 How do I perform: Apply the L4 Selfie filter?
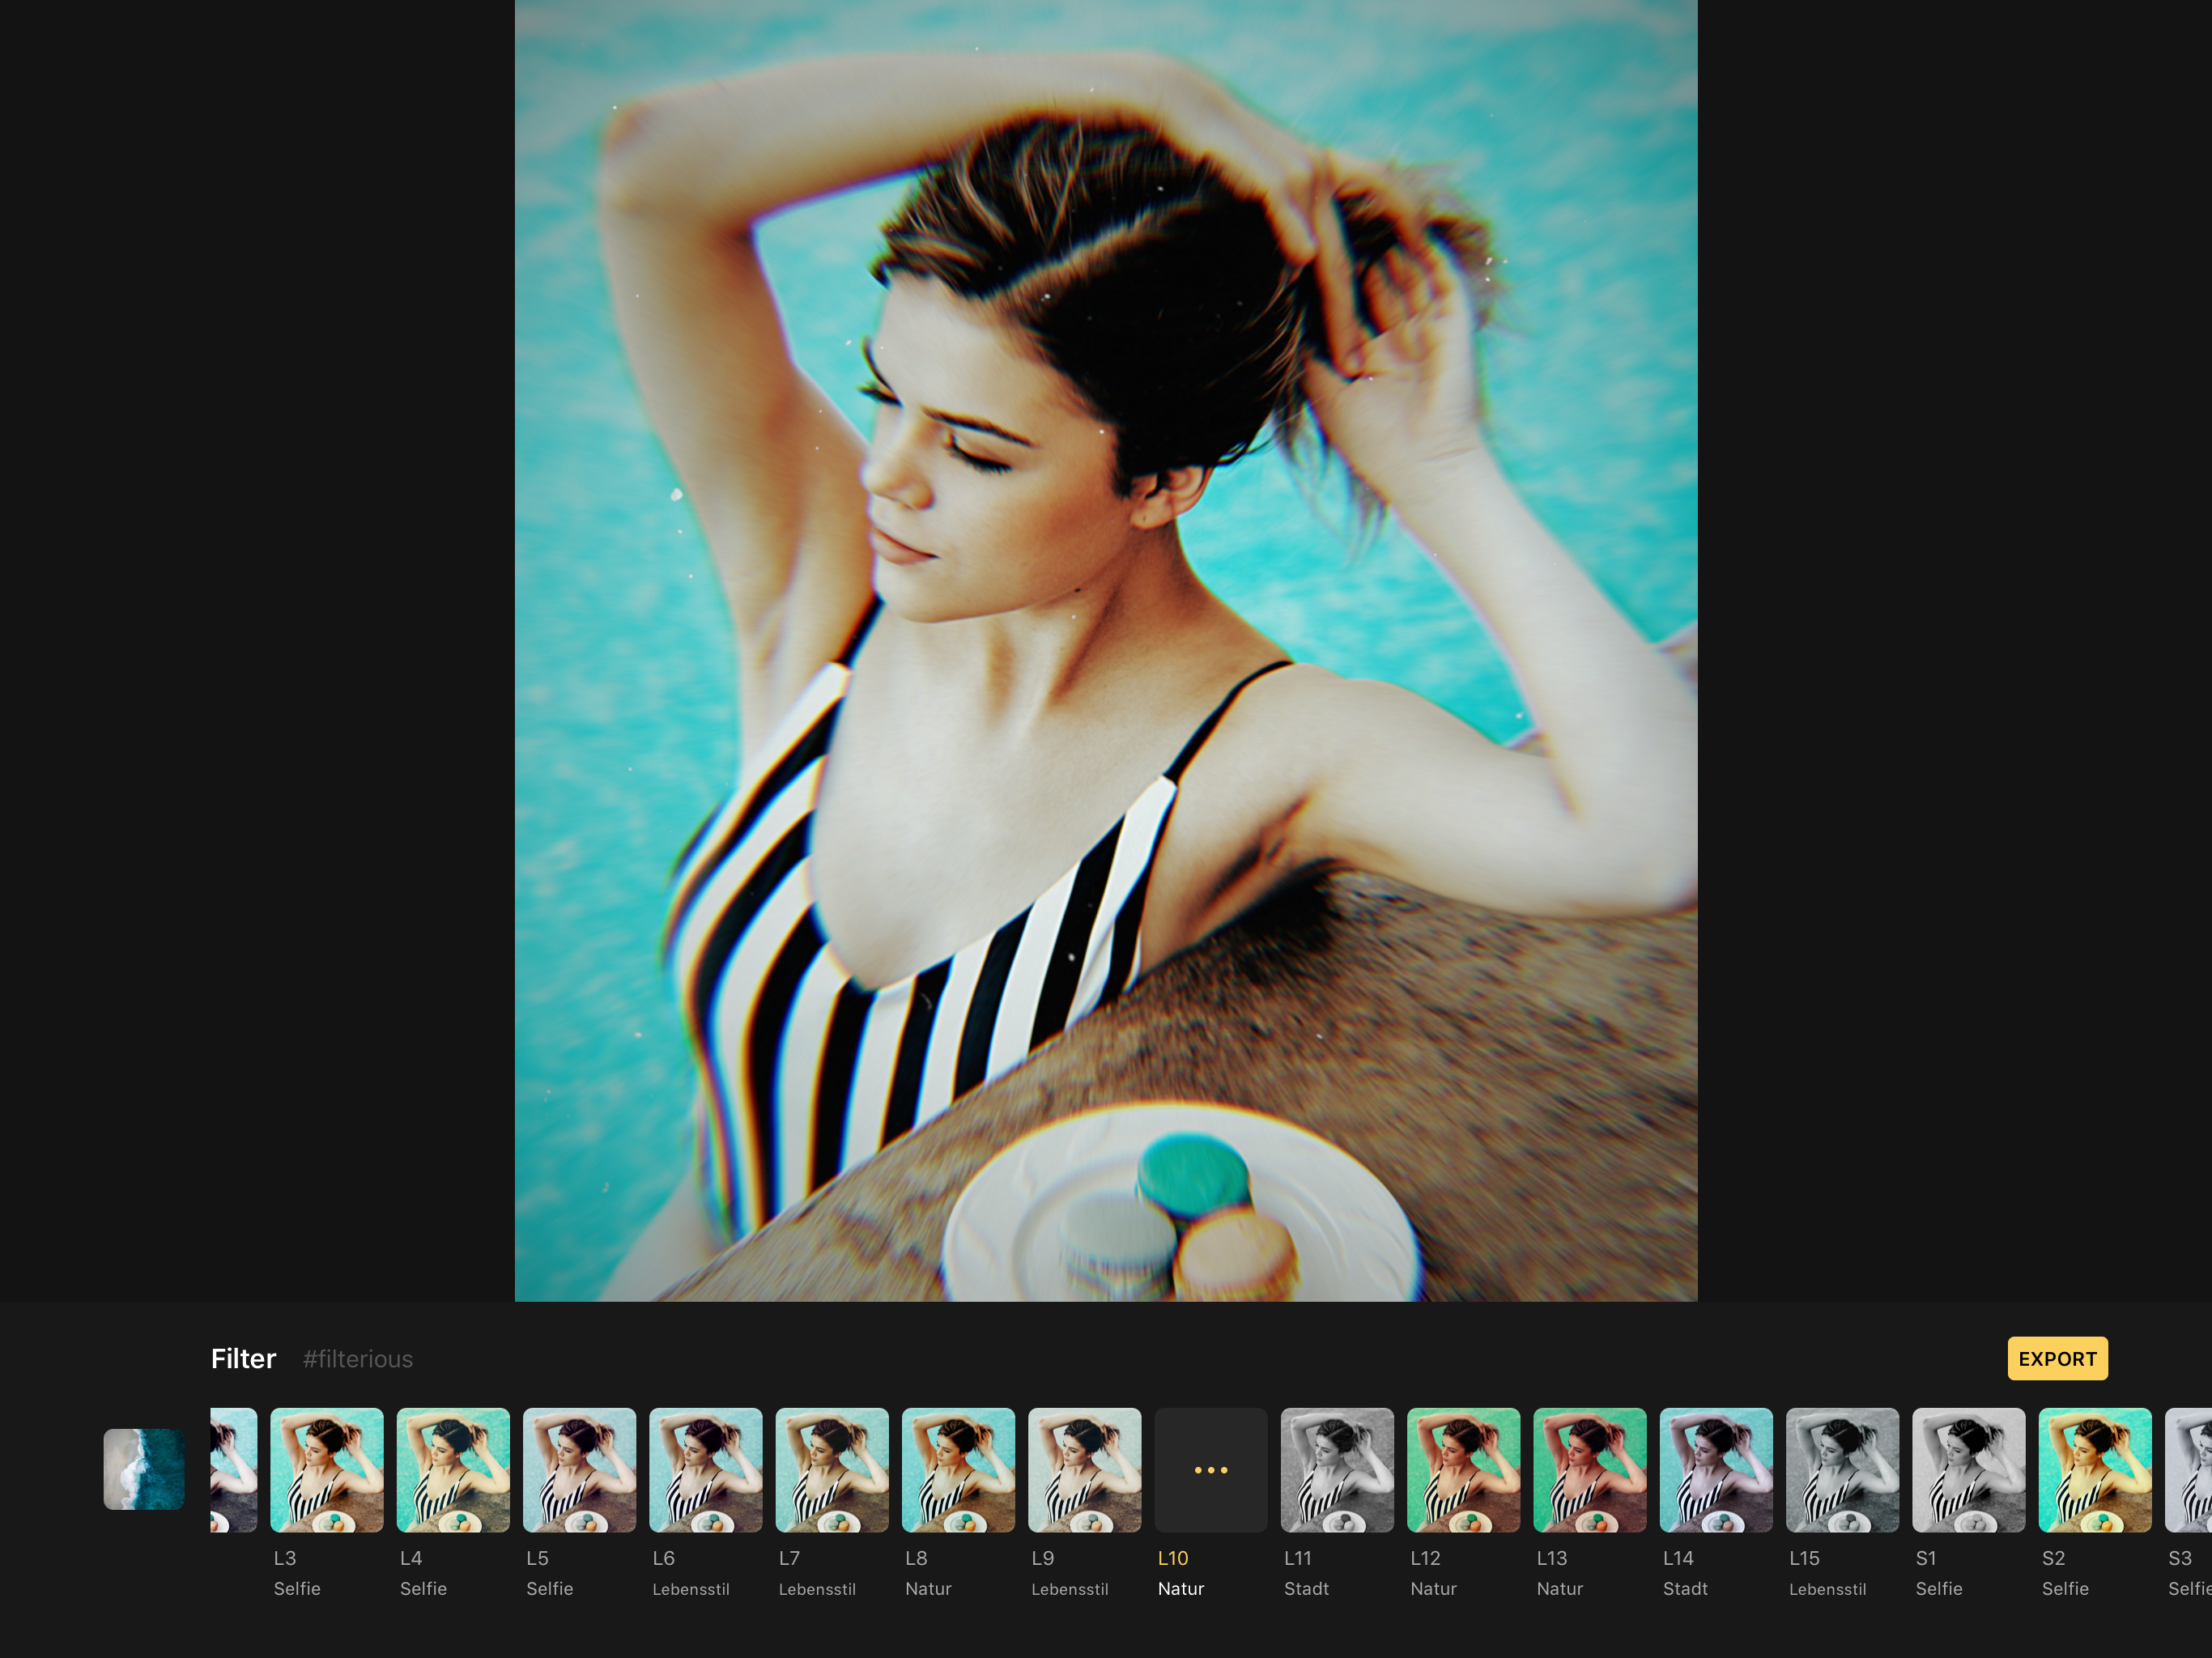(452, 1469)
